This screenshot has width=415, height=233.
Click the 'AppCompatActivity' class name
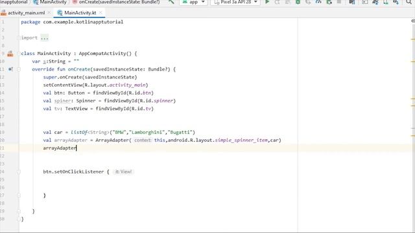click(102, 53)
